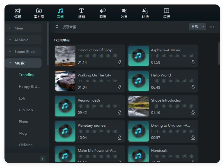The image size is (224, 167).
Task: Click the 搜尋音樂 search field
Action: 117,27
